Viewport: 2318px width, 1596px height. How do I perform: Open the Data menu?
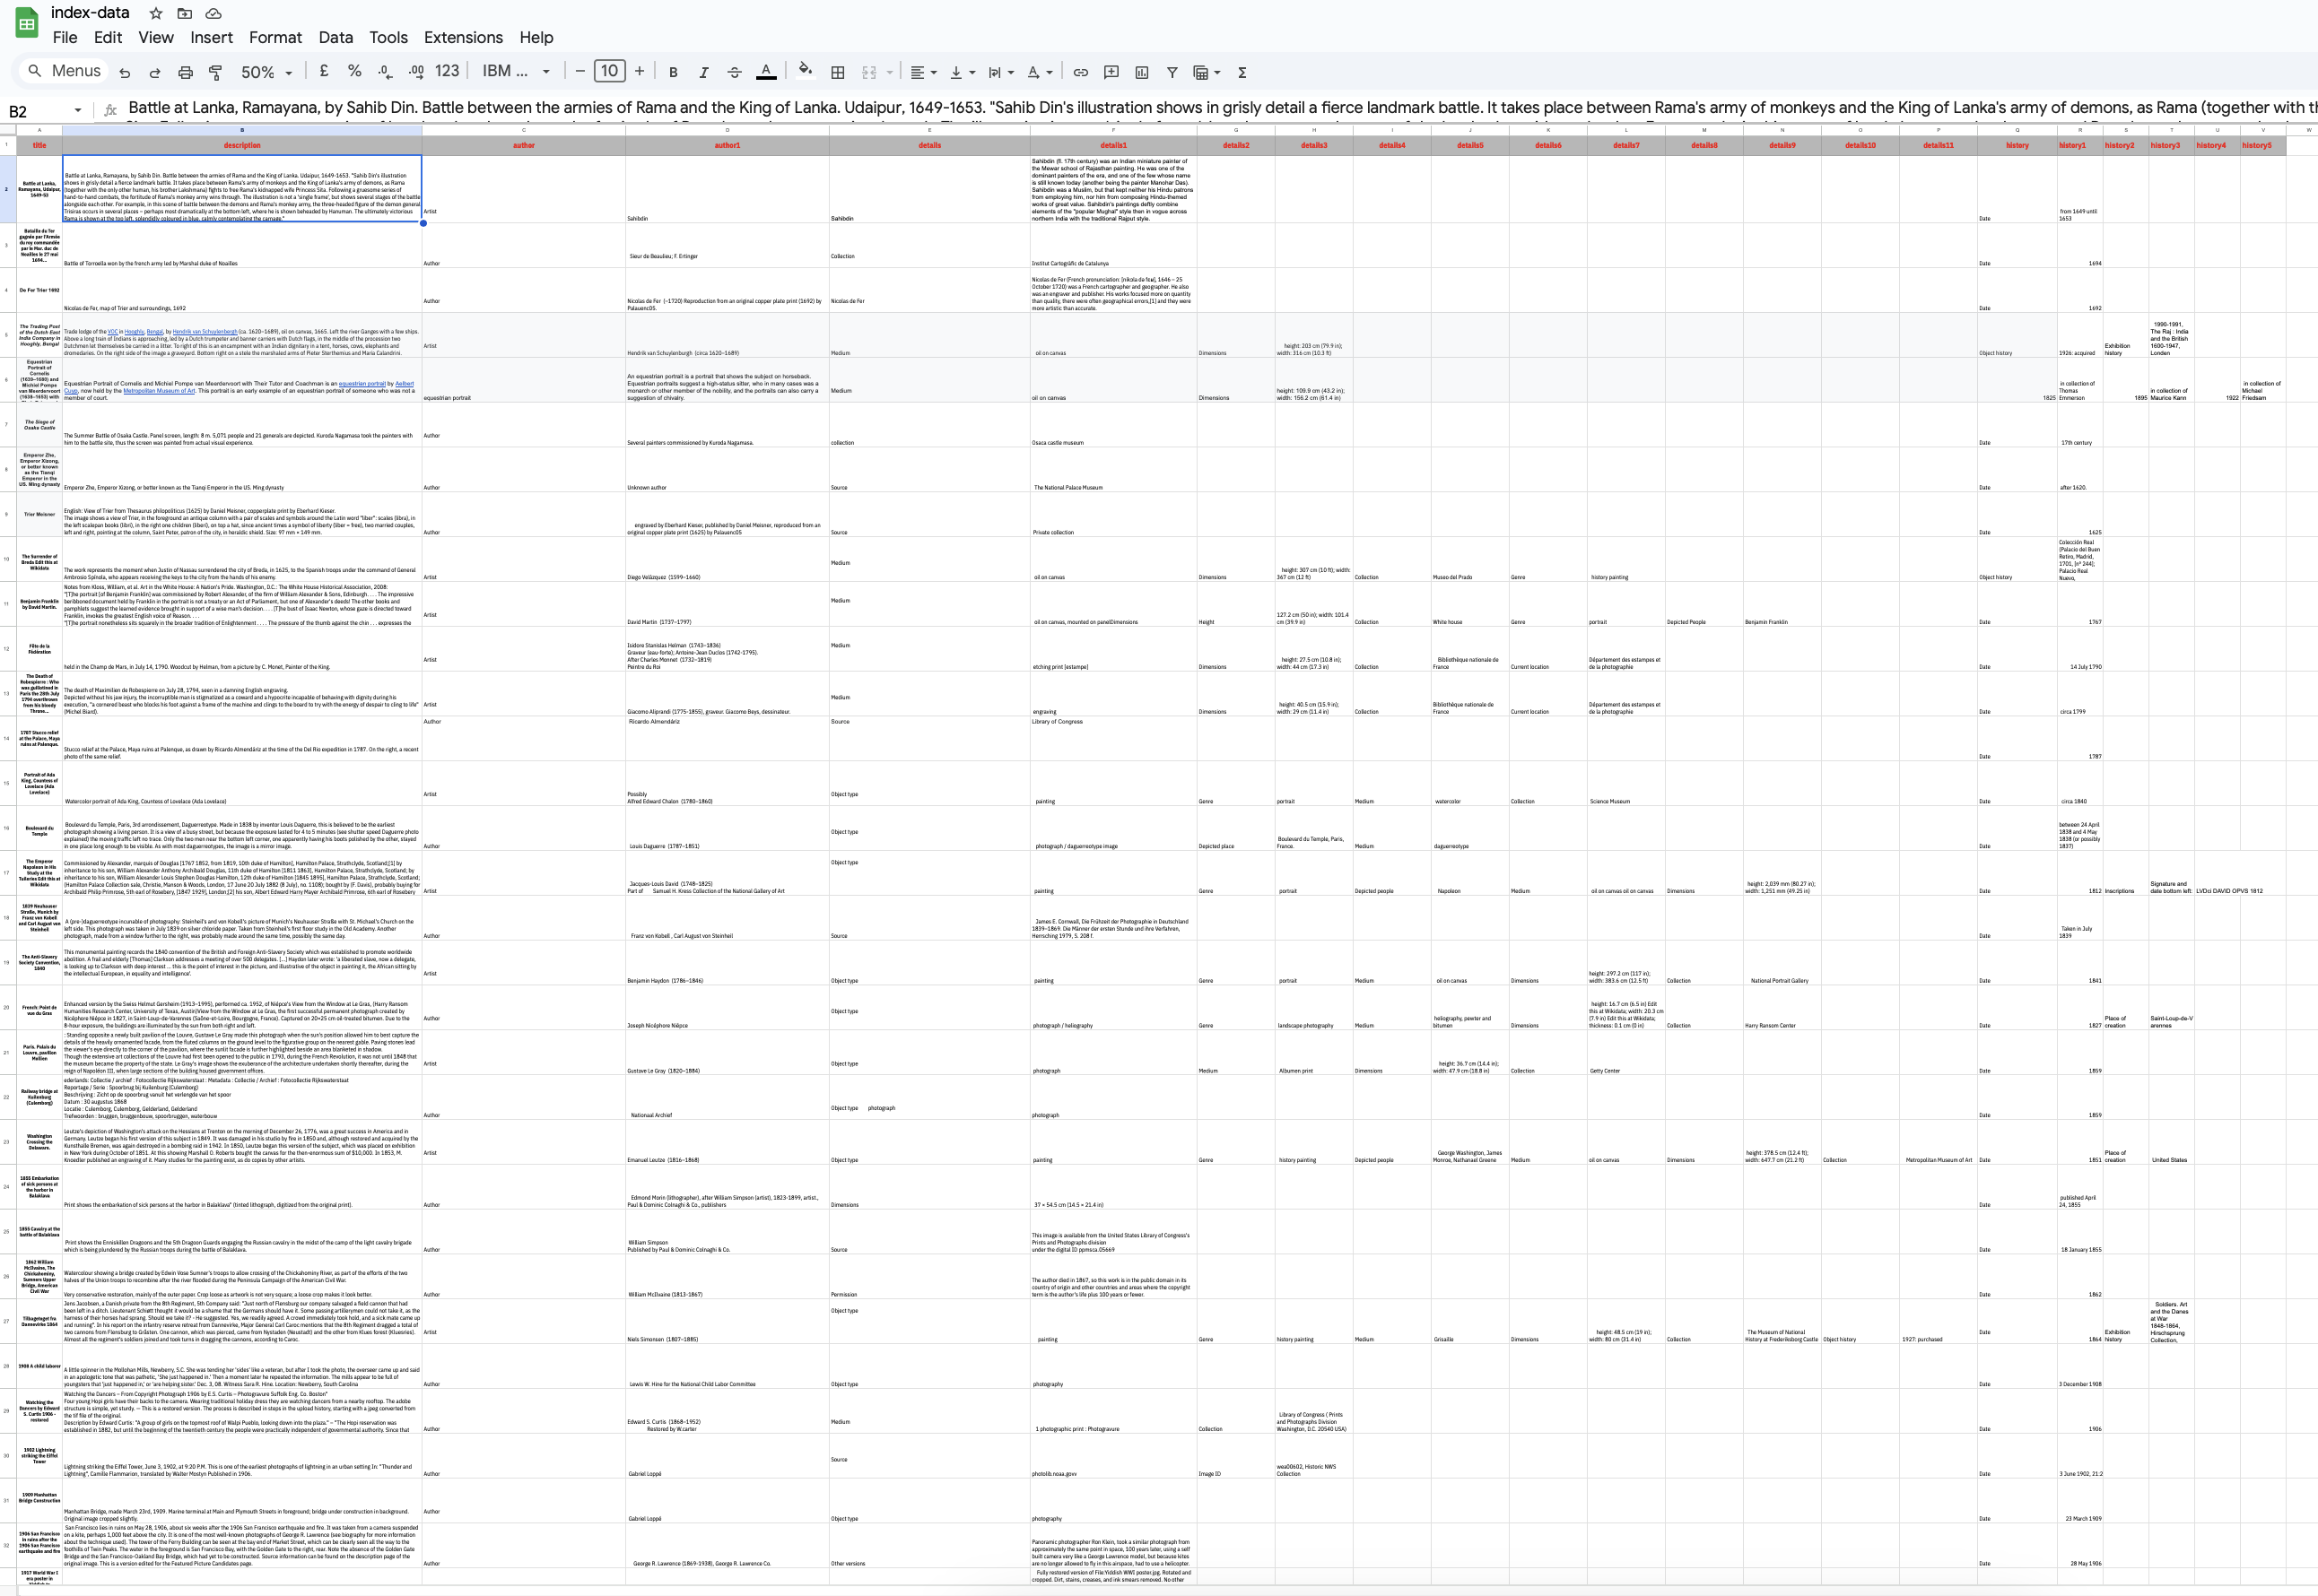point(335,37)
